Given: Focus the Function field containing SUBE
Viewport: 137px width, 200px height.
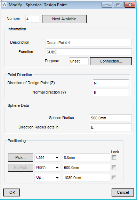Looking at the screenshot, I should tap(89, 52).
